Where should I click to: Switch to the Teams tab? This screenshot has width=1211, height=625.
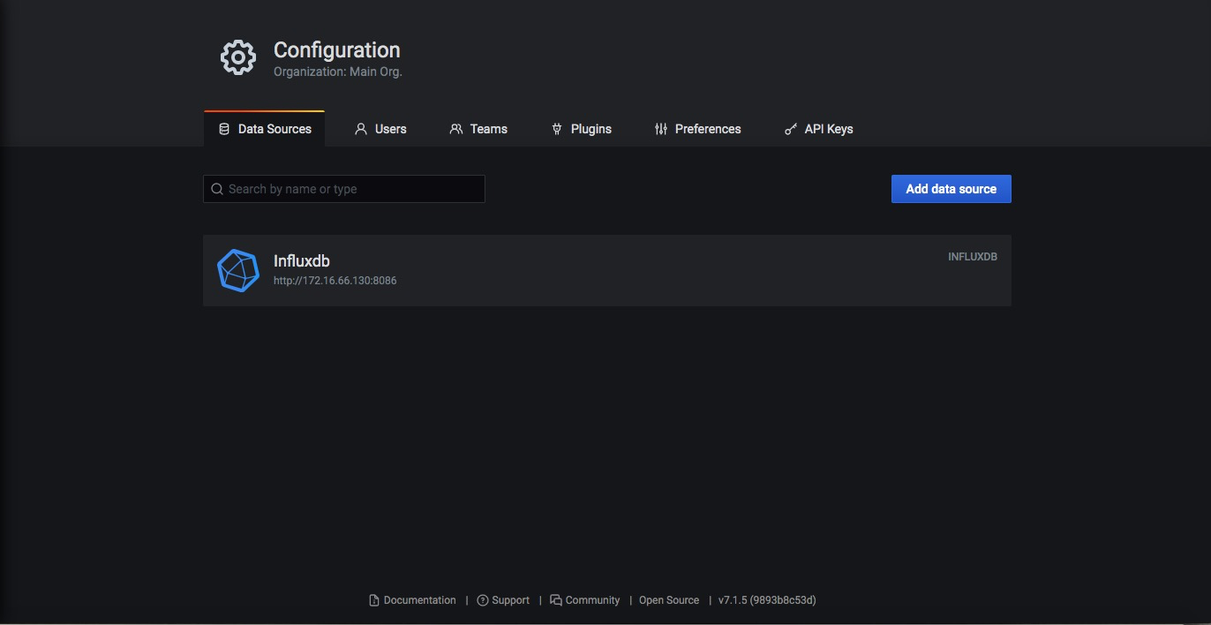click(x=478, y=129)
